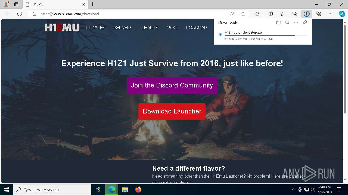Open the tab actions menu icon
348x195 pixels.
click(x=16, y=4)
